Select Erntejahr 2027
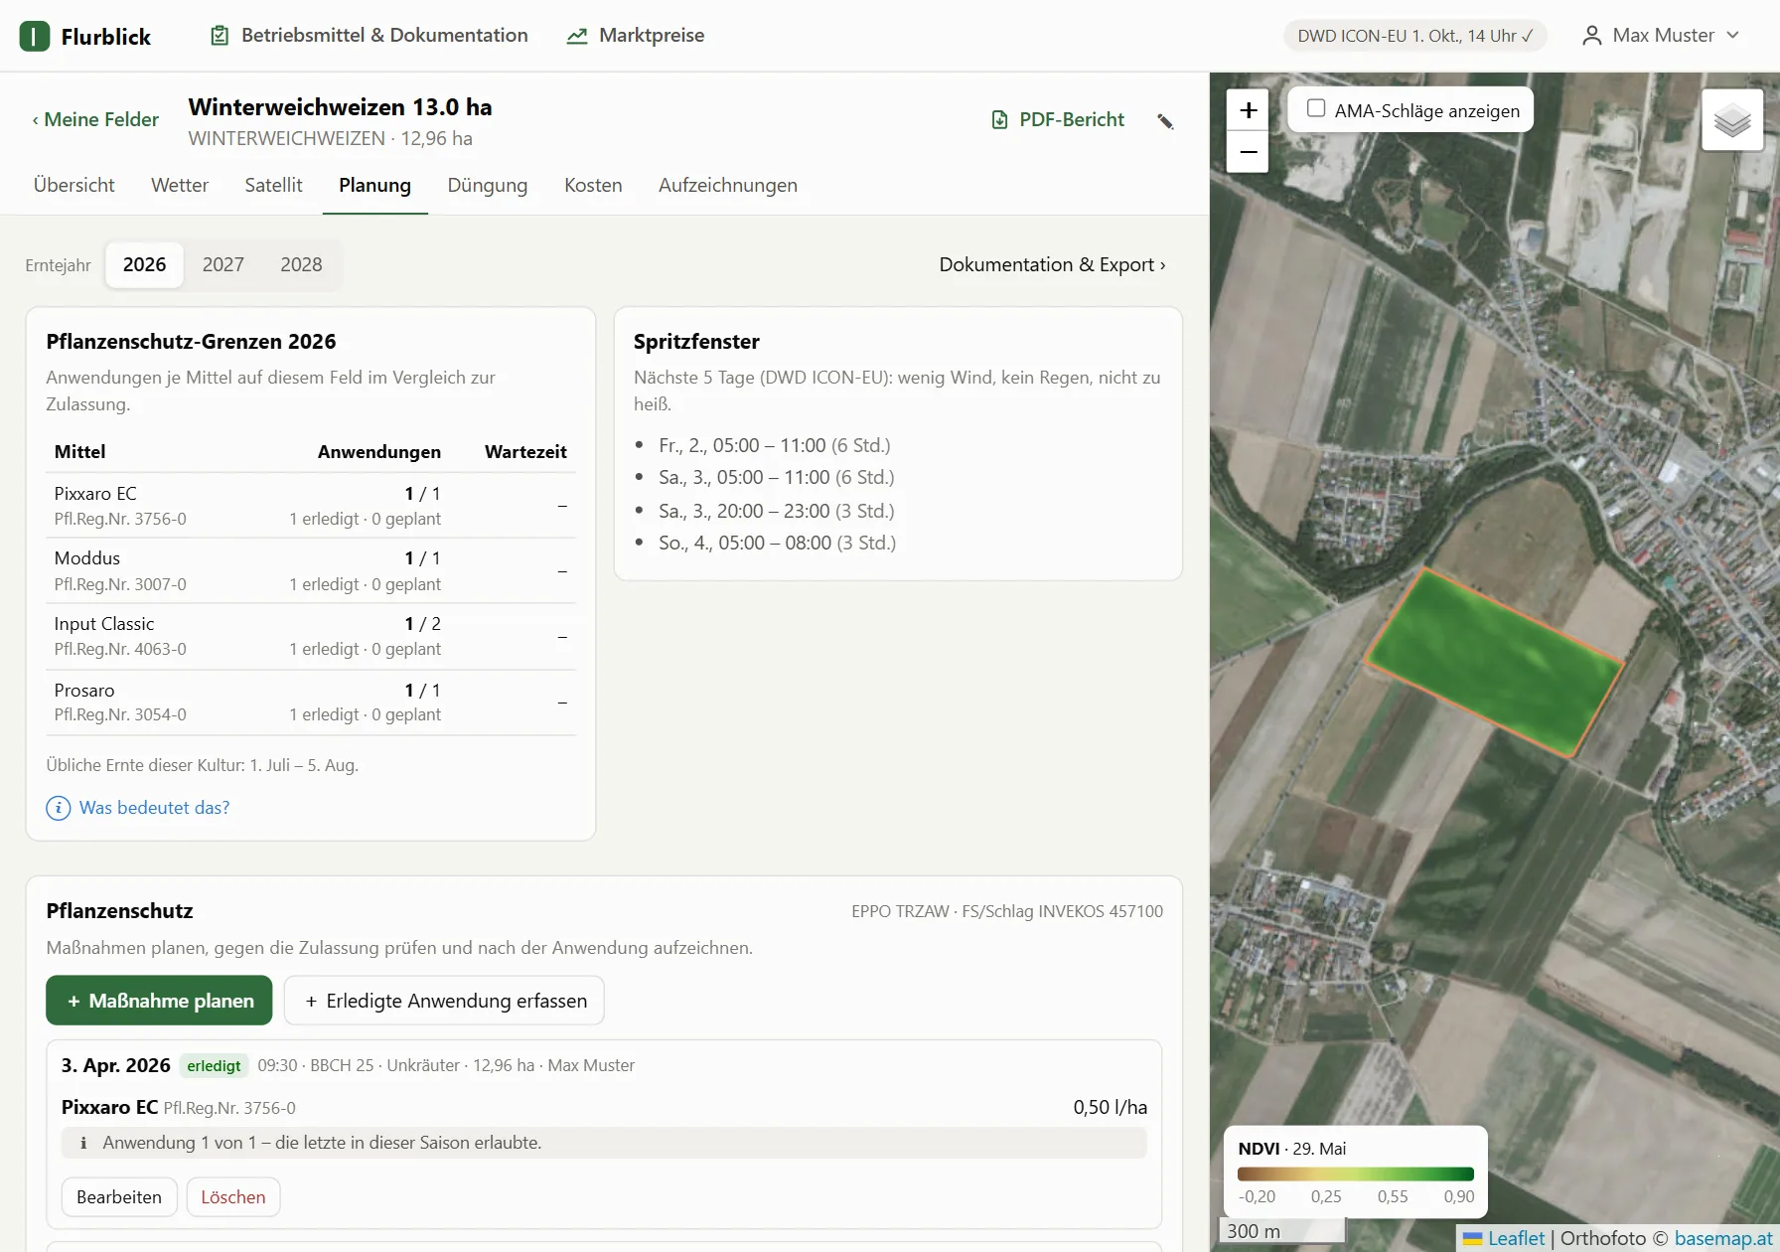 (223, 264)
